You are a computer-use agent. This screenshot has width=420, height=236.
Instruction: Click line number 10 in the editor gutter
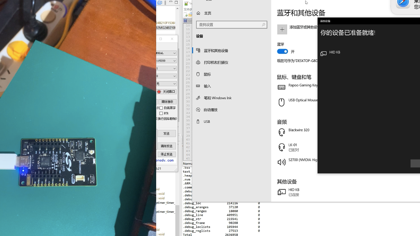point(188,26)
